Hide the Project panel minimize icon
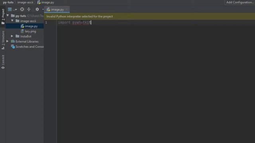 tap(43, 10)
